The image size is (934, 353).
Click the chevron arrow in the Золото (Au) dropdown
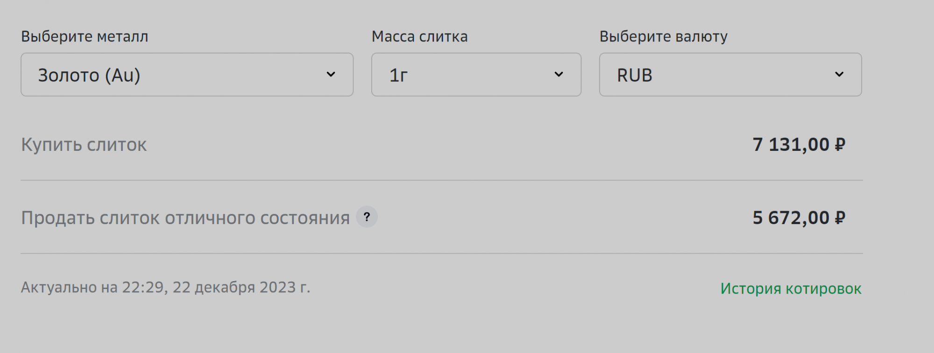pyautogui.click(x=331, y=75)
